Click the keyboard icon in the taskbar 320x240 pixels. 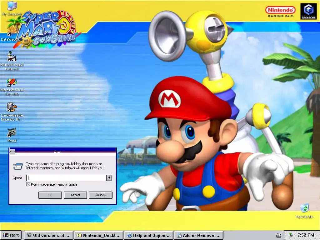(278, 235)
